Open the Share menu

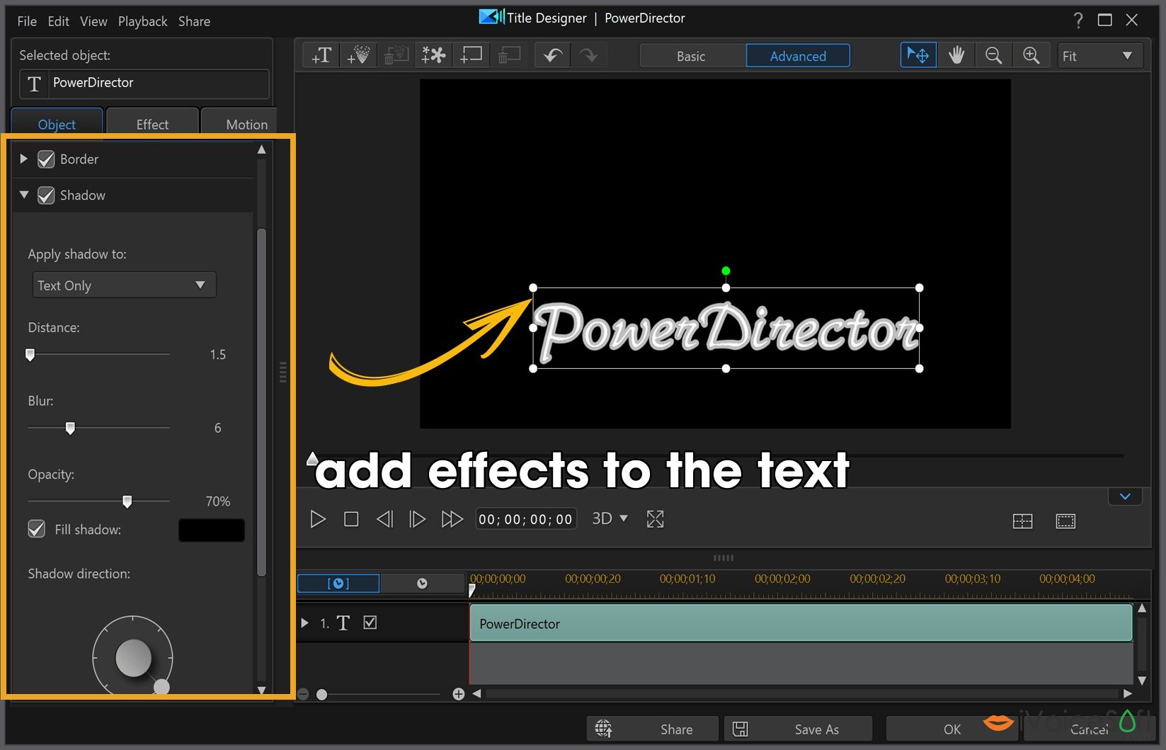tap(194, 21)
